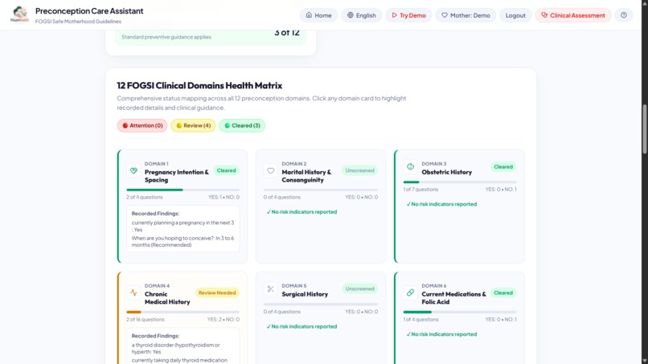Click the Surgical History scissors icon
Viewport: 648px width, 364px height.
271,288
